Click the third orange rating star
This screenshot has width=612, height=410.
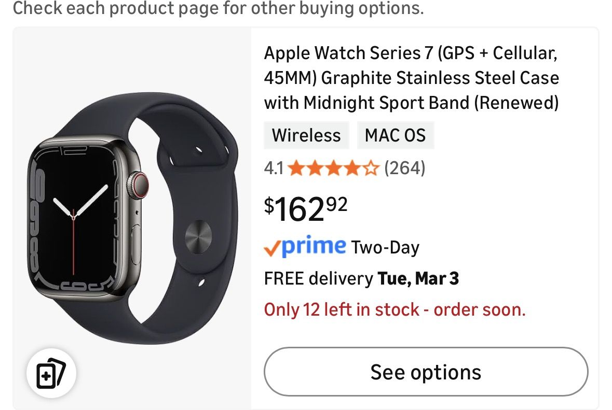click(333, 168)
